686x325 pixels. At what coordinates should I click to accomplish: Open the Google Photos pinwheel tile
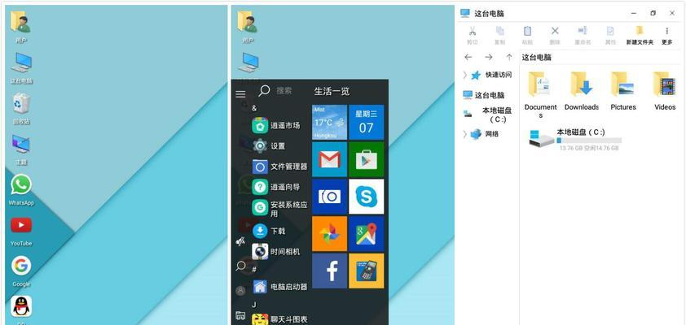pos(329,234)
